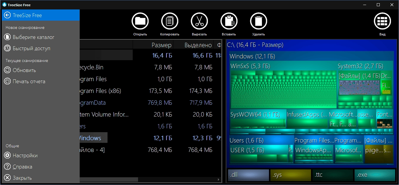Click the 'Копировать' document icon

170,21
